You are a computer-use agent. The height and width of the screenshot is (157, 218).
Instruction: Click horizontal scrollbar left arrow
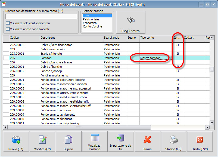[x=5, y=127]
